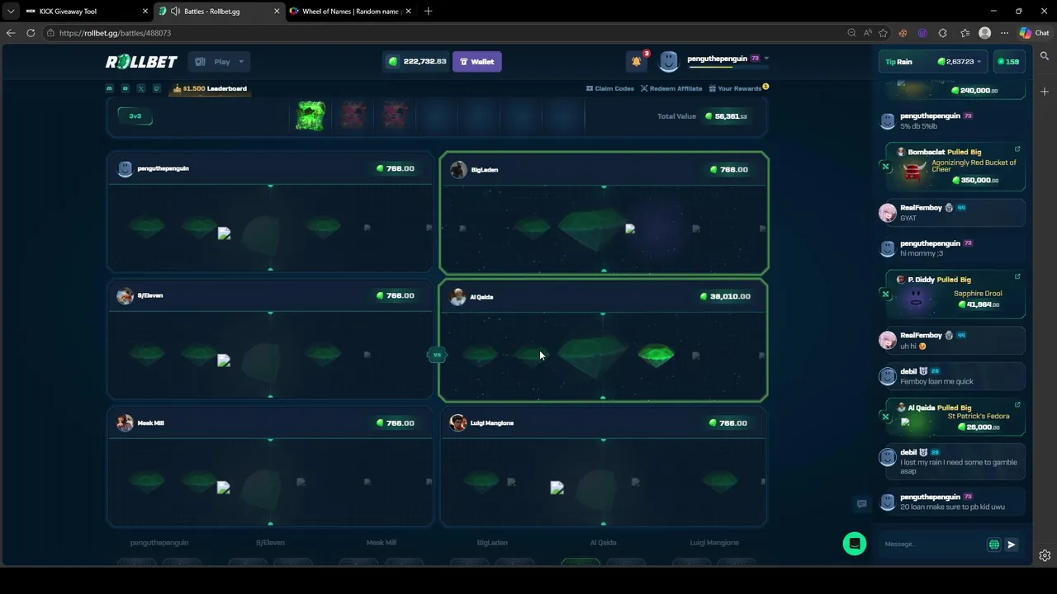Image resolution: width=1057 pixels, height=594 pixels.
Task: Open the P. Diddy big pull link icon
Action: point(1017,276)
